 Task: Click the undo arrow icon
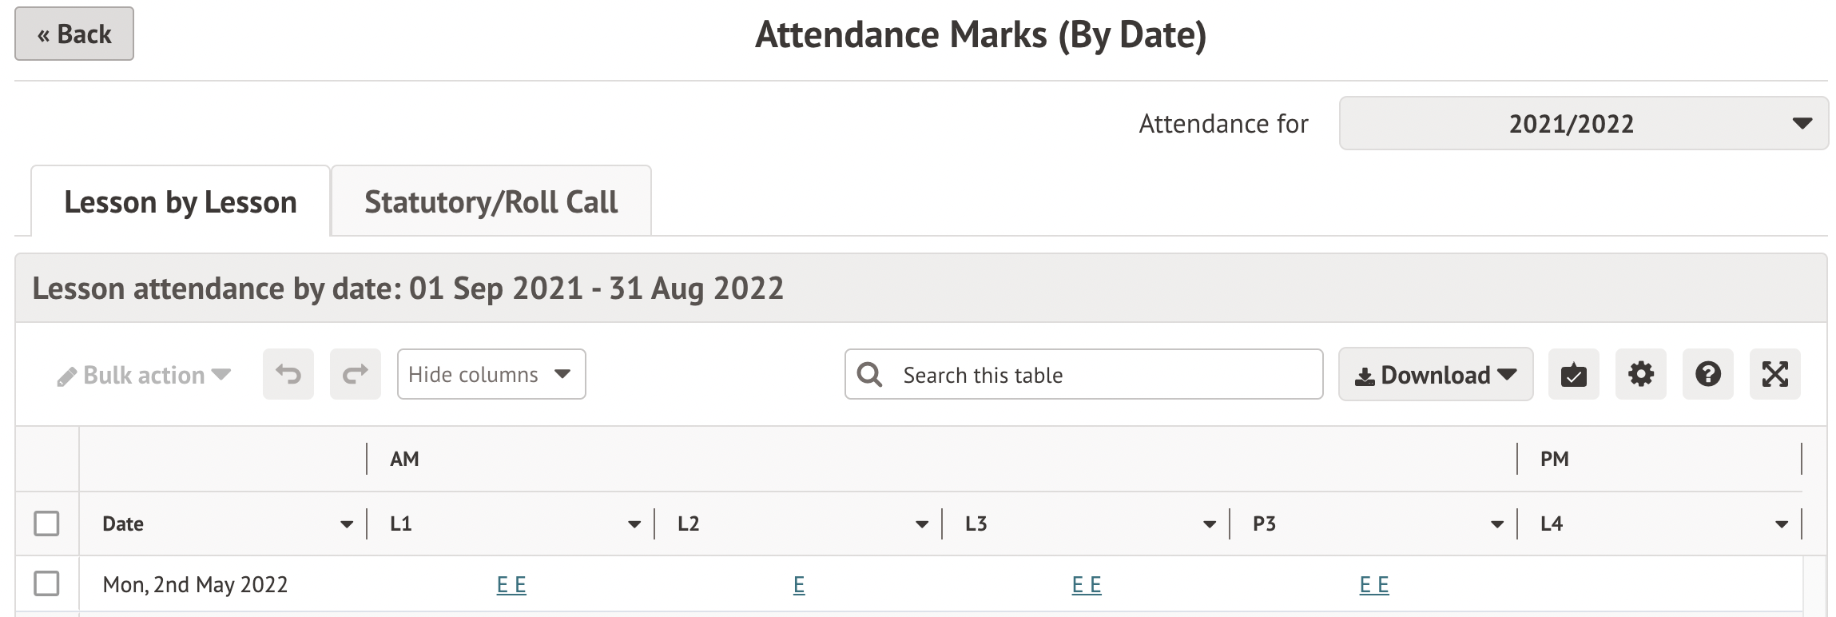coord(288,374)
